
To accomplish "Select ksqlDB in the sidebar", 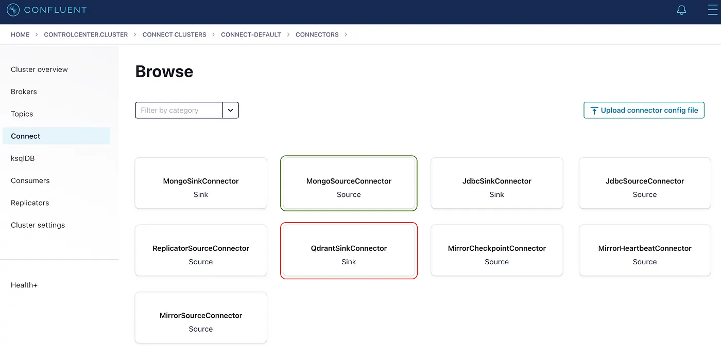I will click(23, 158).
